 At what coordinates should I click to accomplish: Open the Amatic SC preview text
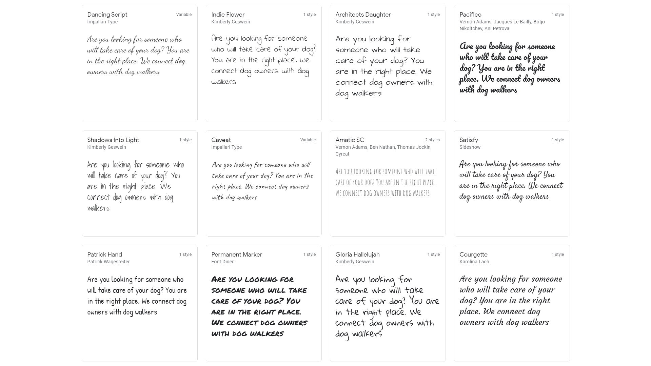tap(385, 182)
